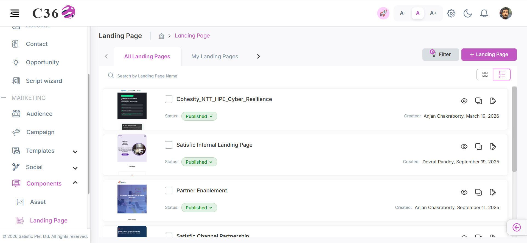Open Satisfic Internal page status dropdown
527x243 pixels.
coord(199,162)
